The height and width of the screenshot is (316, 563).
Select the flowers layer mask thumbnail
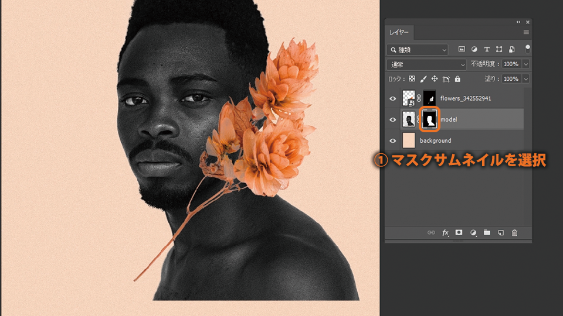coord(430,98)
